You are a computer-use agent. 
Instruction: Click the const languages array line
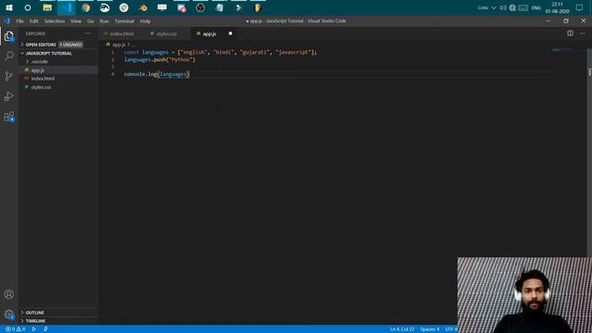click(x=220, y=52)
